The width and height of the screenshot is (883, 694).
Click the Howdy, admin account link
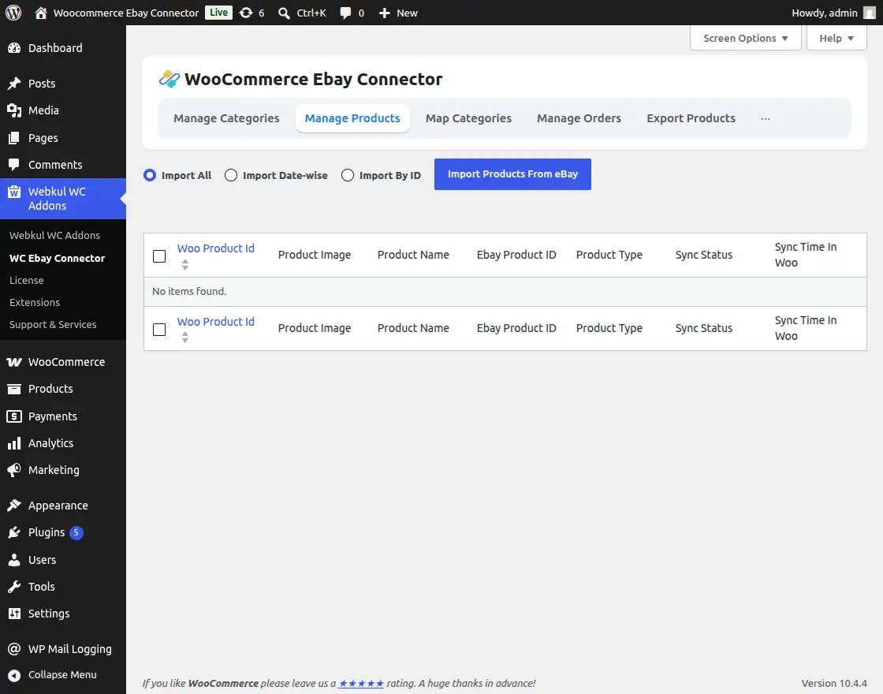click(825, 13)
